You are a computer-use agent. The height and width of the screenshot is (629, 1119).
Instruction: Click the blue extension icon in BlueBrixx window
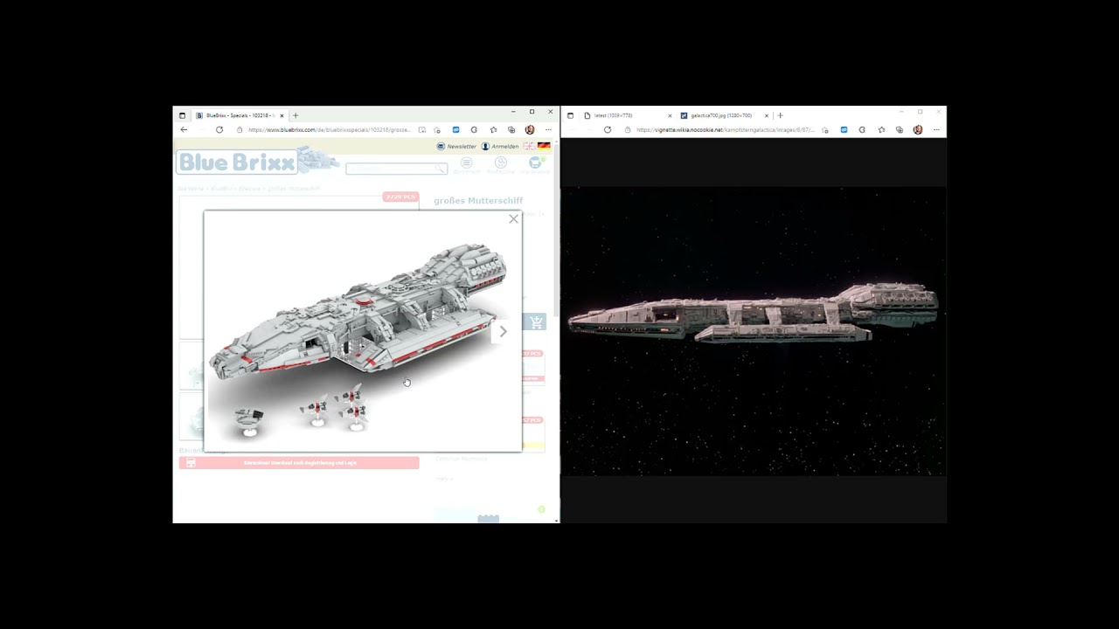pos(455,129)
